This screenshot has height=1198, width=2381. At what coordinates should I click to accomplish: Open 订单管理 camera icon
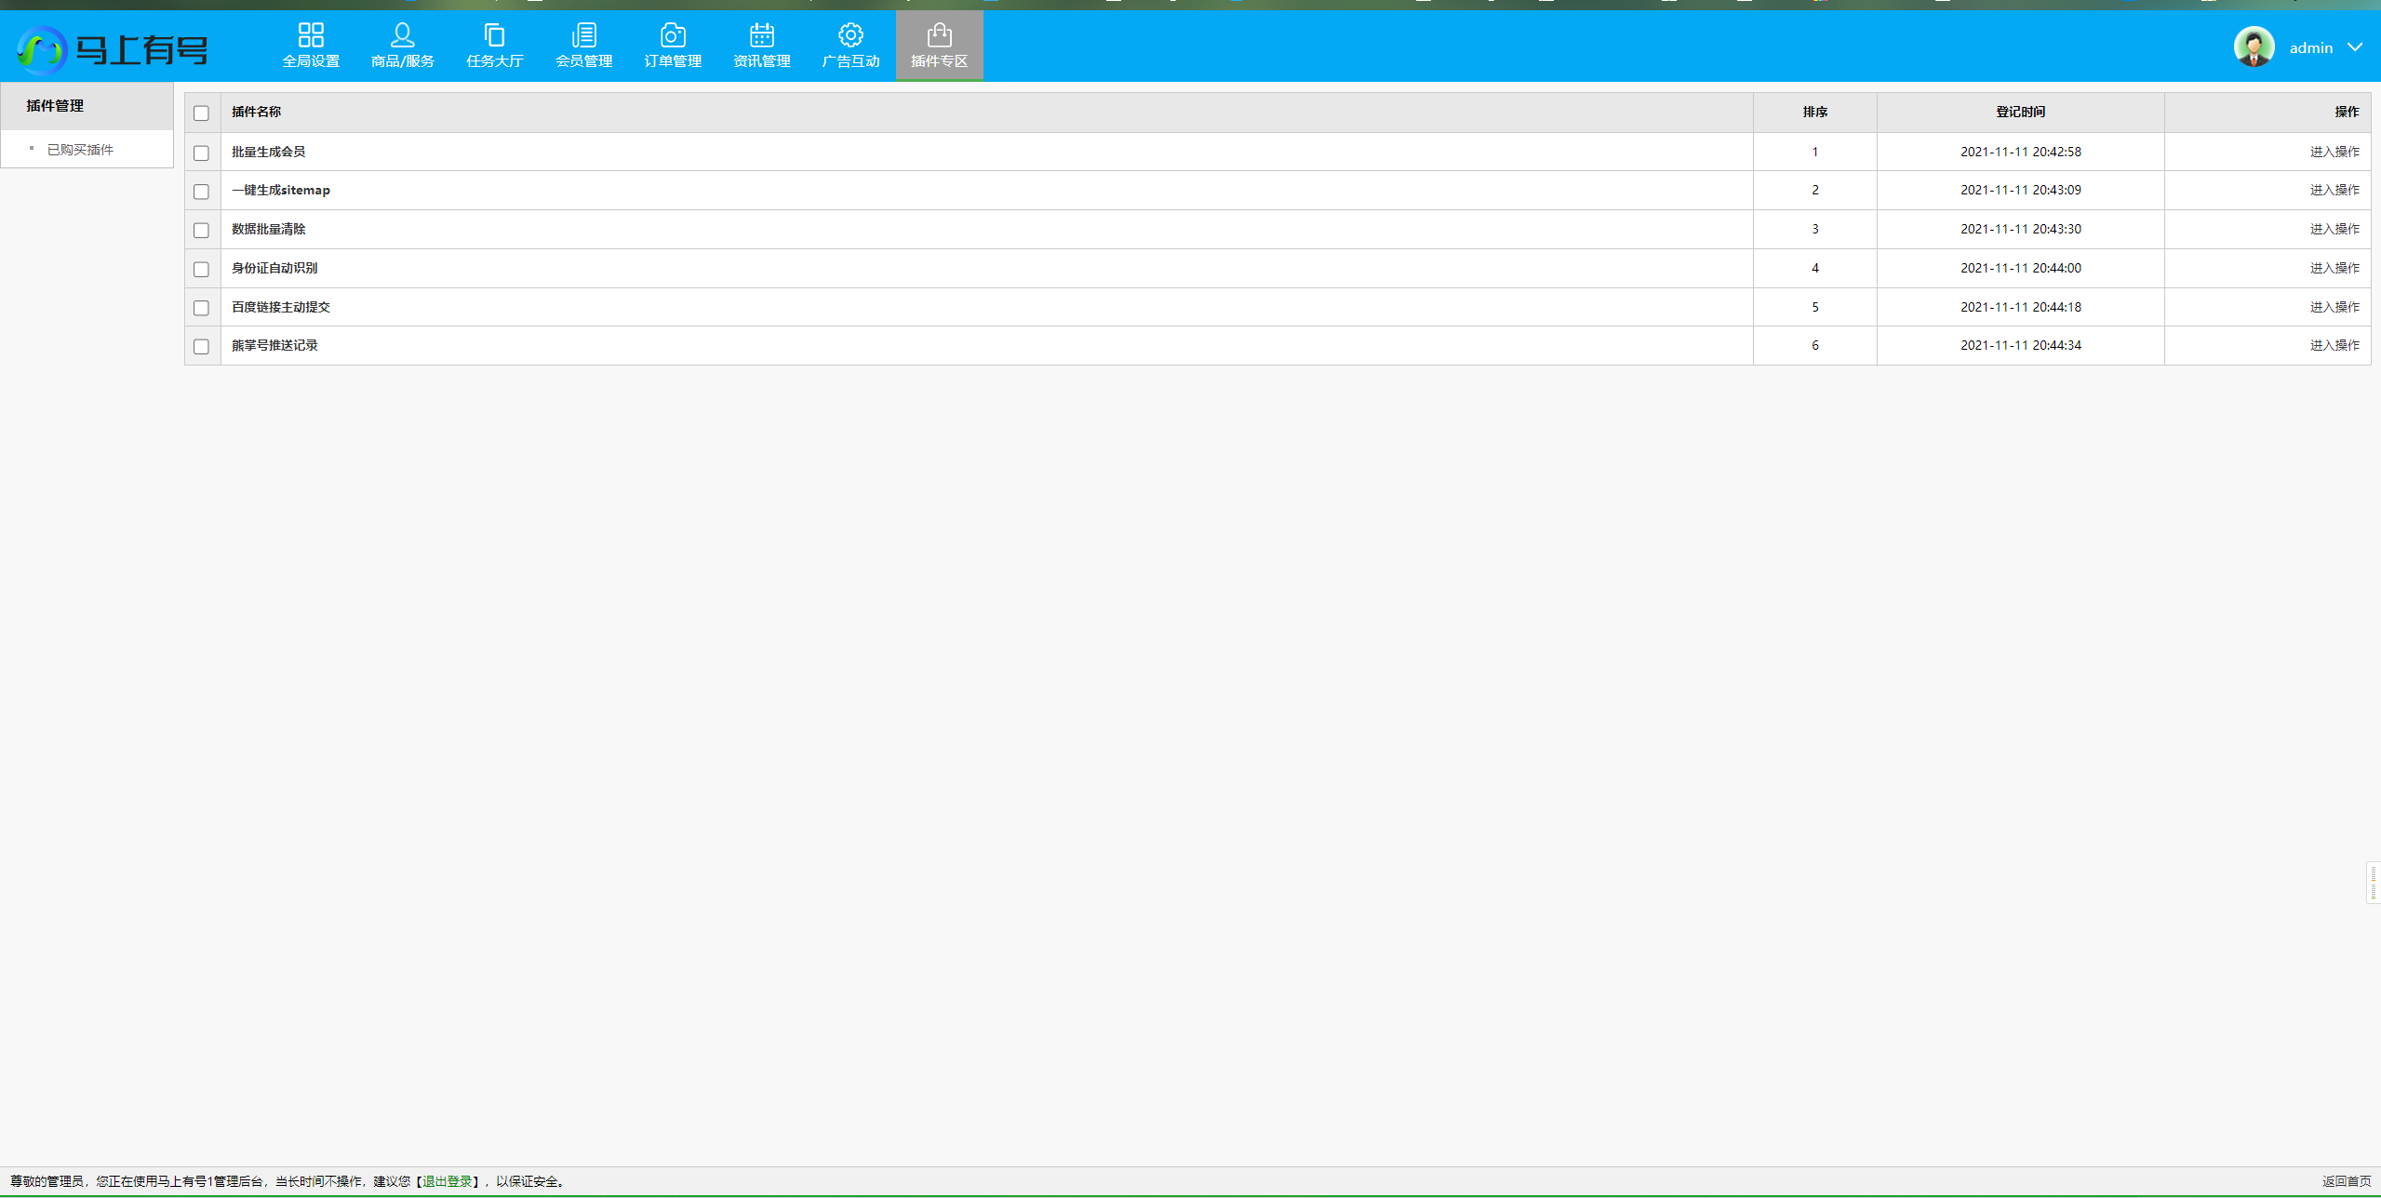(673, 35)
